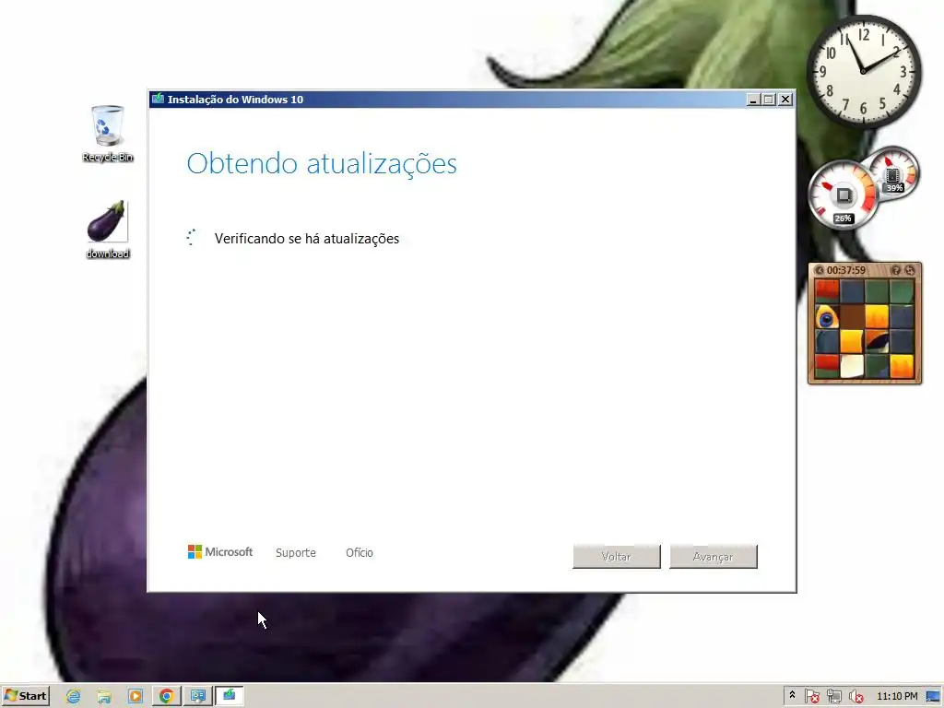Click the analog clock gadget
This screenshot has height=708, width=944.
[863, 71]
